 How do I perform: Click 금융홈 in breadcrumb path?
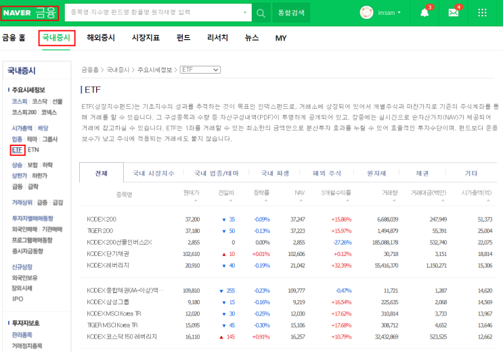(x=90, y=70)
